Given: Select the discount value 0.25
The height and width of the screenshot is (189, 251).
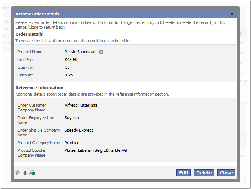Looking at the screenshot, I should point(69,75).
